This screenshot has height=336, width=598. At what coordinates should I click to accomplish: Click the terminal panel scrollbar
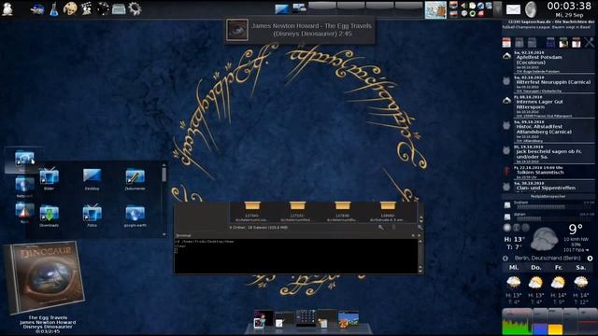420,256
